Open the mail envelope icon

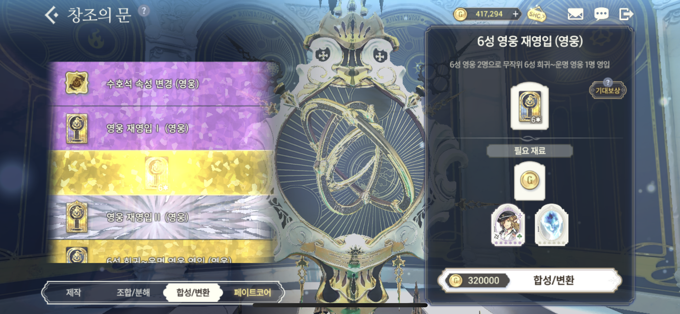575,14
